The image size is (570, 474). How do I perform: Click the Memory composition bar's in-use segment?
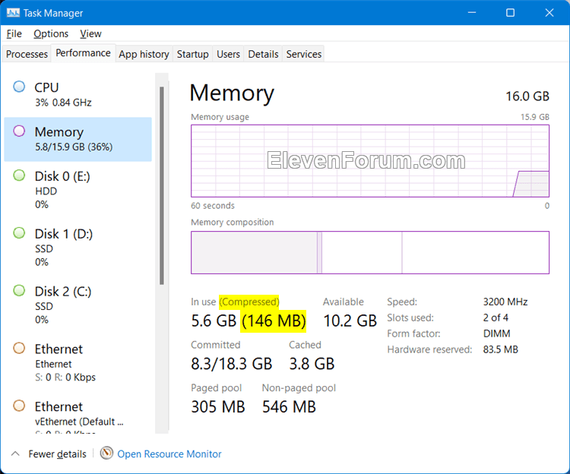[x=254, y=252]
